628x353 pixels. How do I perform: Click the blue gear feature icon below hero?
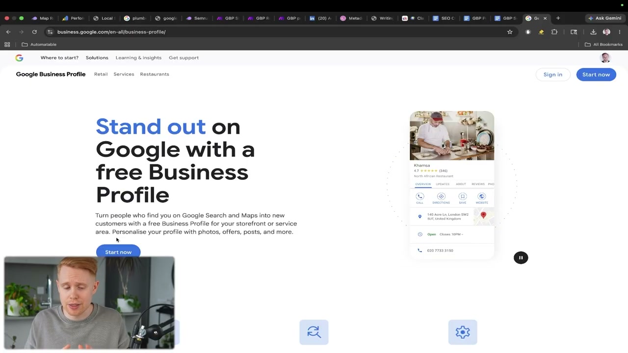(463, 332)
